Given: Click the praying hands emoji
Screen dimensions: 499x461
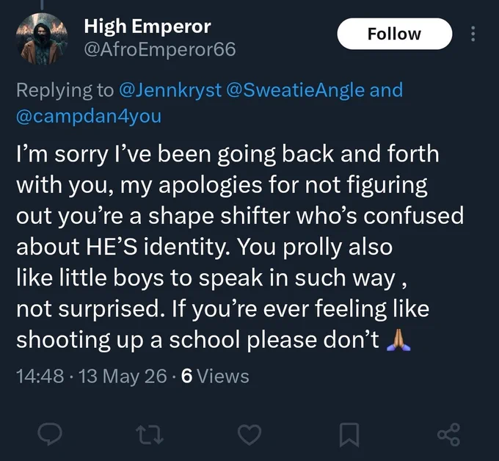Looking at the screenshot, I should pos(398,340).
